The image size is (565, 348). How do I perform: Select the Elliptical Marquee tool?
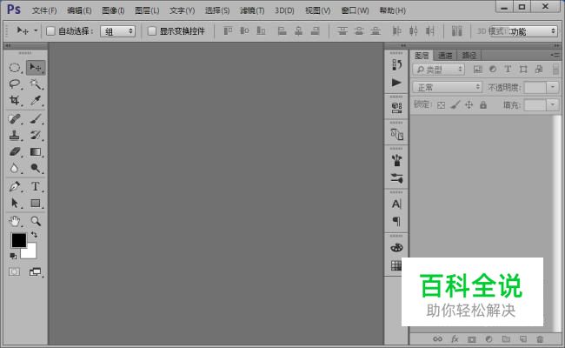[15, 68]
